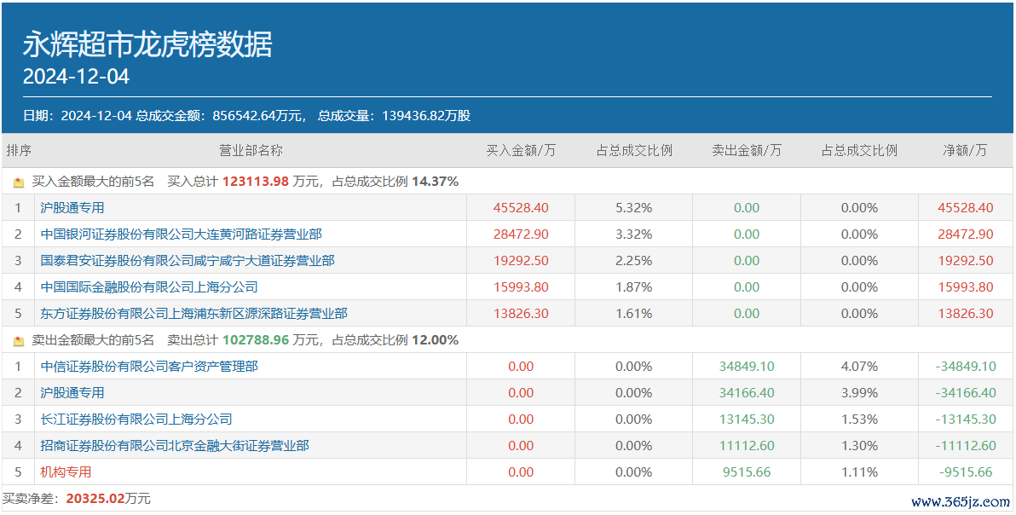The height and width of the screenshot is (515, 1016).
Task: Open 中信证券客户资产管理部 link
Action: point(149,367)
